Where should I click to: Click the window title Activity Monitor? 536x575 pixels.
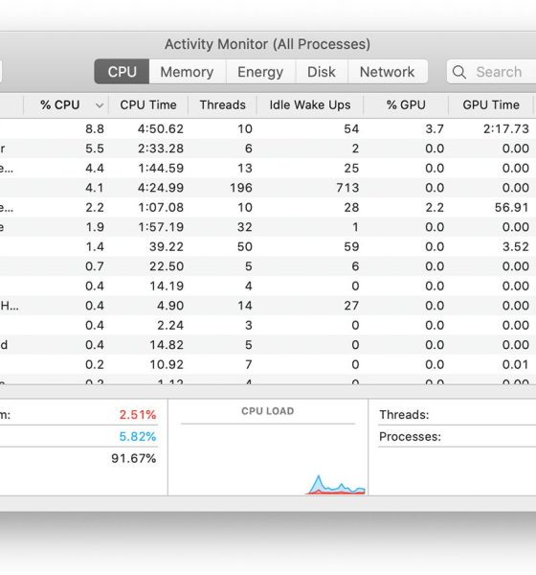click(267, 44)
